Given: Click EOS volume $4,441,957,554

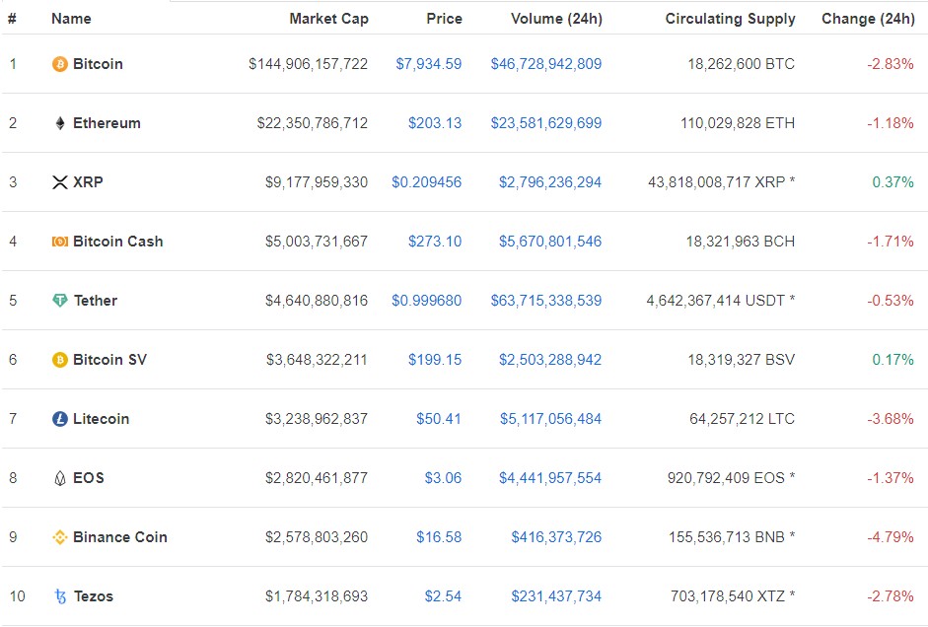Looking at the screenshot, I should click(x=550, y=478).
